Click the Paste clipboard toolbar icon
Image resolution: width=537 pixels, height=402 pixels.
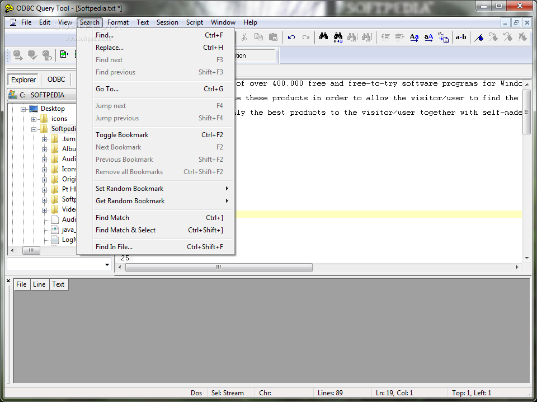pyautogui.click(x=273, y=37)
